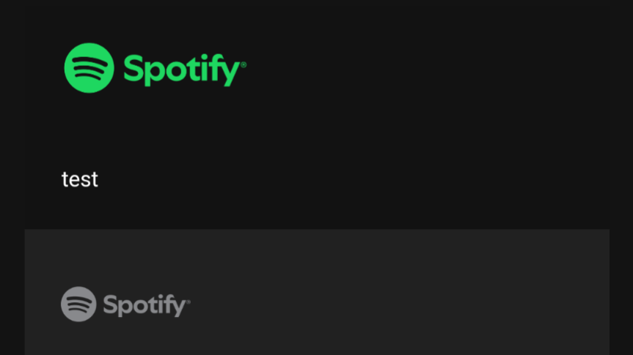Viewport: 633px width, 355px height.
Task: Click the letter p in green wordmark
Action: point(155,74)
